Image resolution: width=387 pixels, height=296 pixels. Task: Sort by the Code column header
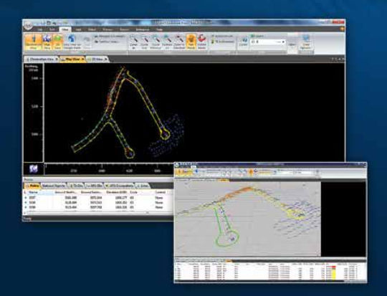tap(133, 192)
